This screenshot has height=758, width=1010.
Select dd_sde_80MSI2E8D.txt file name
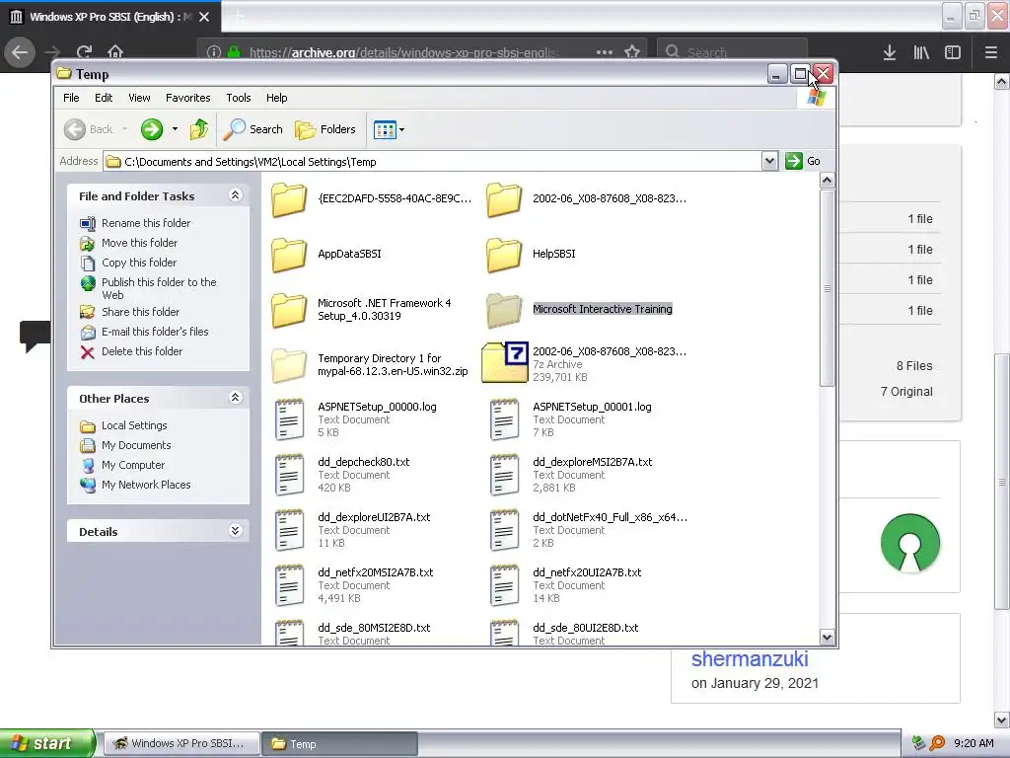point(374,628)
